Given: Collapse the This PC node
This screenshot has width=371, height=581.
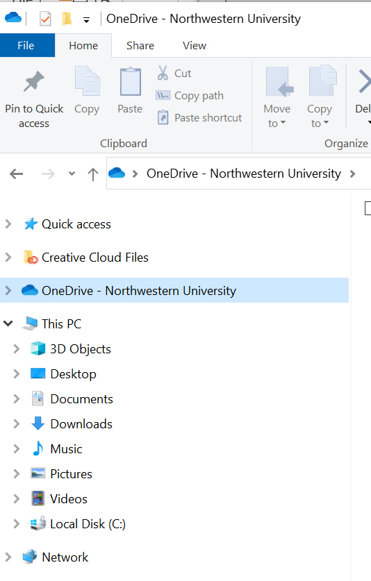Looking at the screenshot, I should [8, 323].
